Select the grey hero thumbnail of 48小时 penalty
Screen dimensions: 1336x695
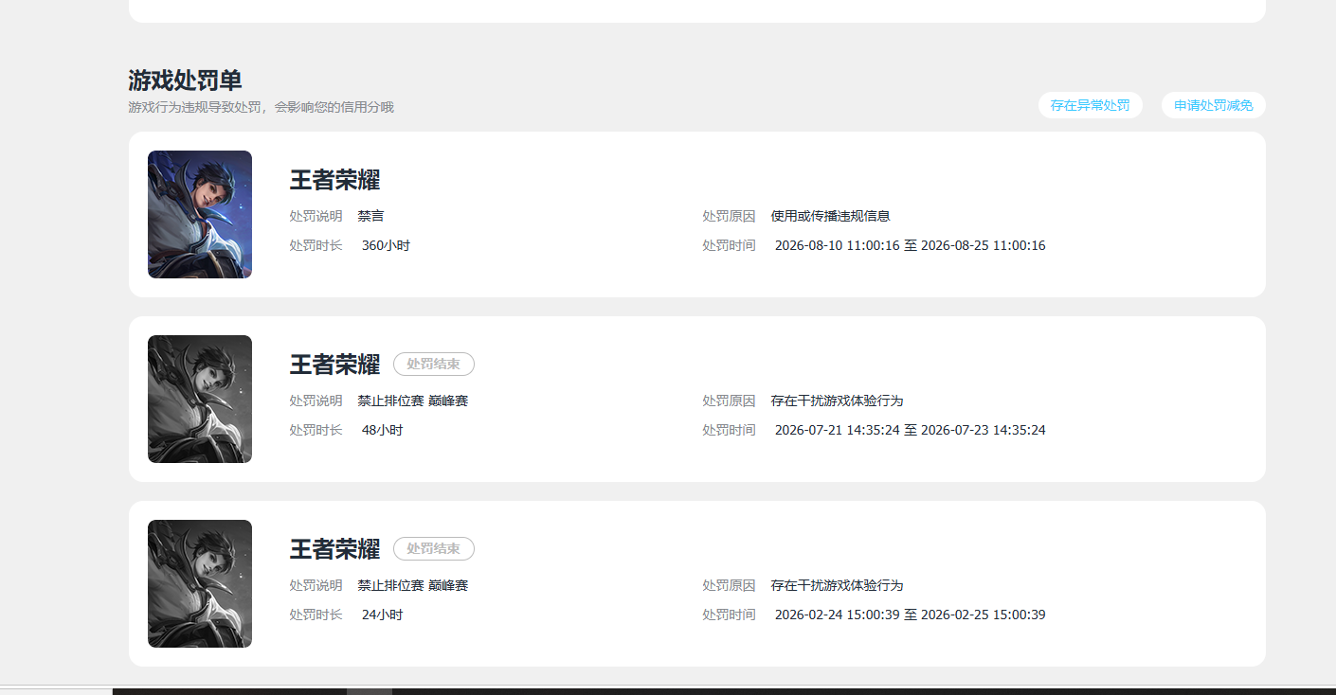click(x=200, y=399)
